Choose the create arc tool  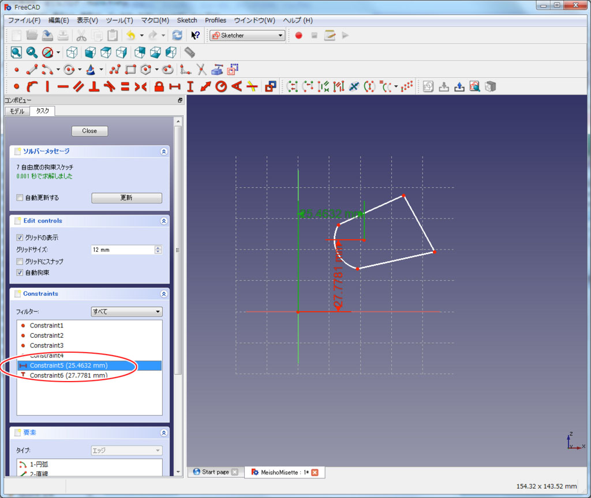click(47, 70)
